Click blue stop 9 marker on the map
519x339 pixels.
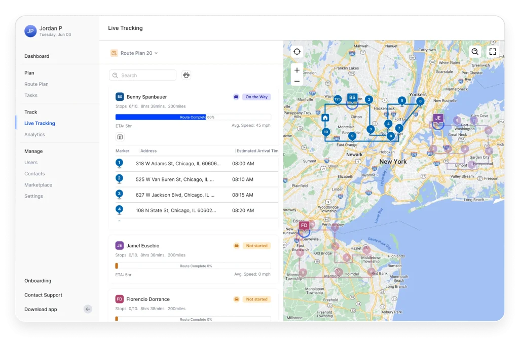pos(352,136)
